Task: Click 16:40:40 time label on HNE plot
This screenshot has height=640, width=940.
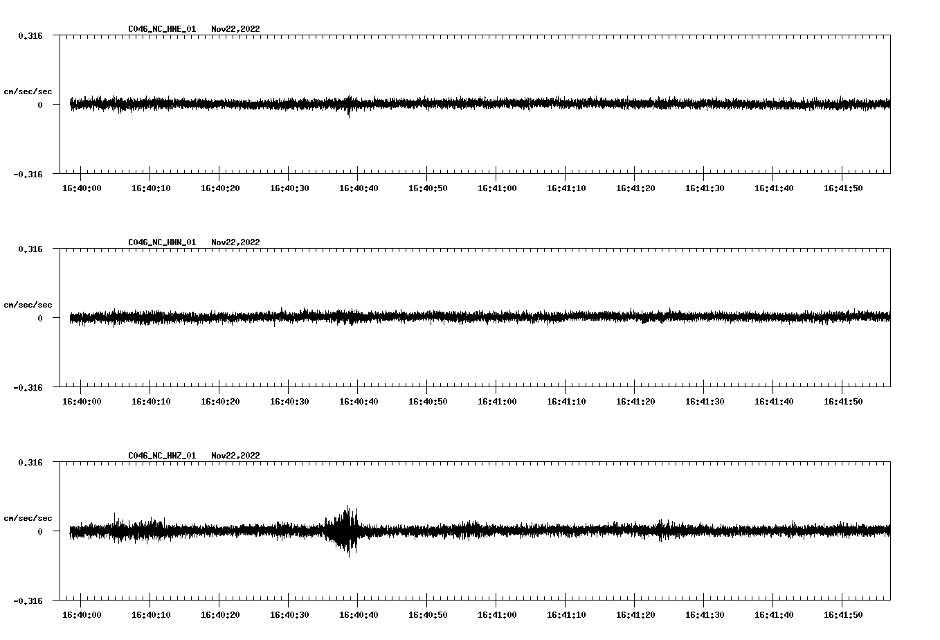Action: pos(359,188)
